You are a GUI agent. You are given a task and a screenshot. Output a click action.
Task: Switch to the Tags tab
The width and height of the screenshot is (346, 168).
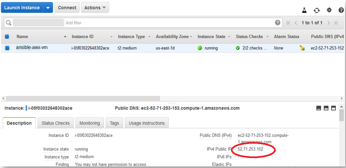[x=114, y=123]
